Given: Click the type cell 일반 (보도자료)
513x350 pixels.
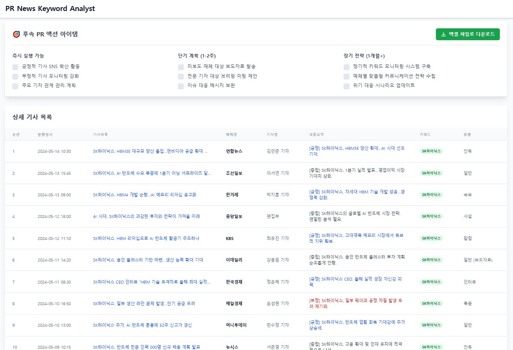Looking at the screenshot, I should pyautogui.click(x=478, y=260).
